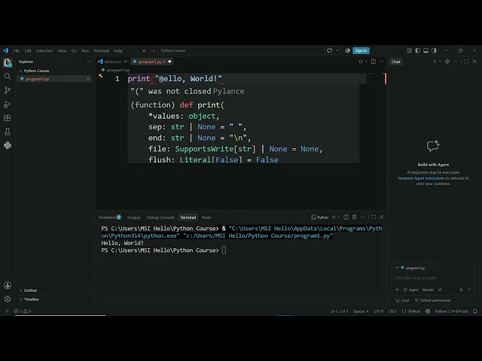This screenshot has height=361, width=482.
Task: Open the Run and Debug view icon
Action: click(8, 105)
